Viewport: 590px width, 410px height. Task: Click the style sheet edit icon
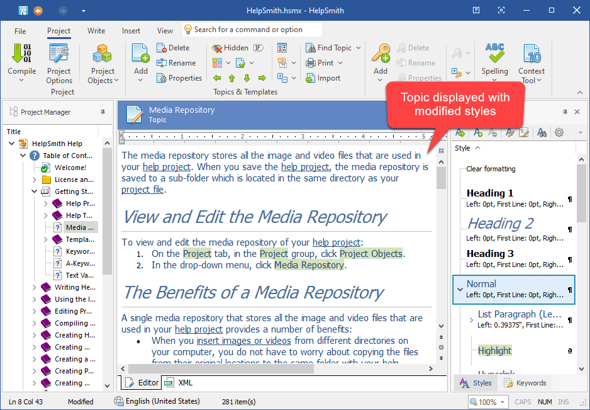[x=524, y=132]
